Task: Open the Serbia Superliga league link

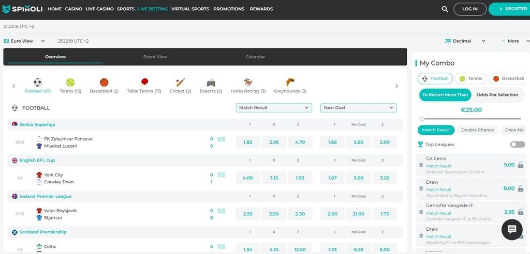Action: click(37, 124)
